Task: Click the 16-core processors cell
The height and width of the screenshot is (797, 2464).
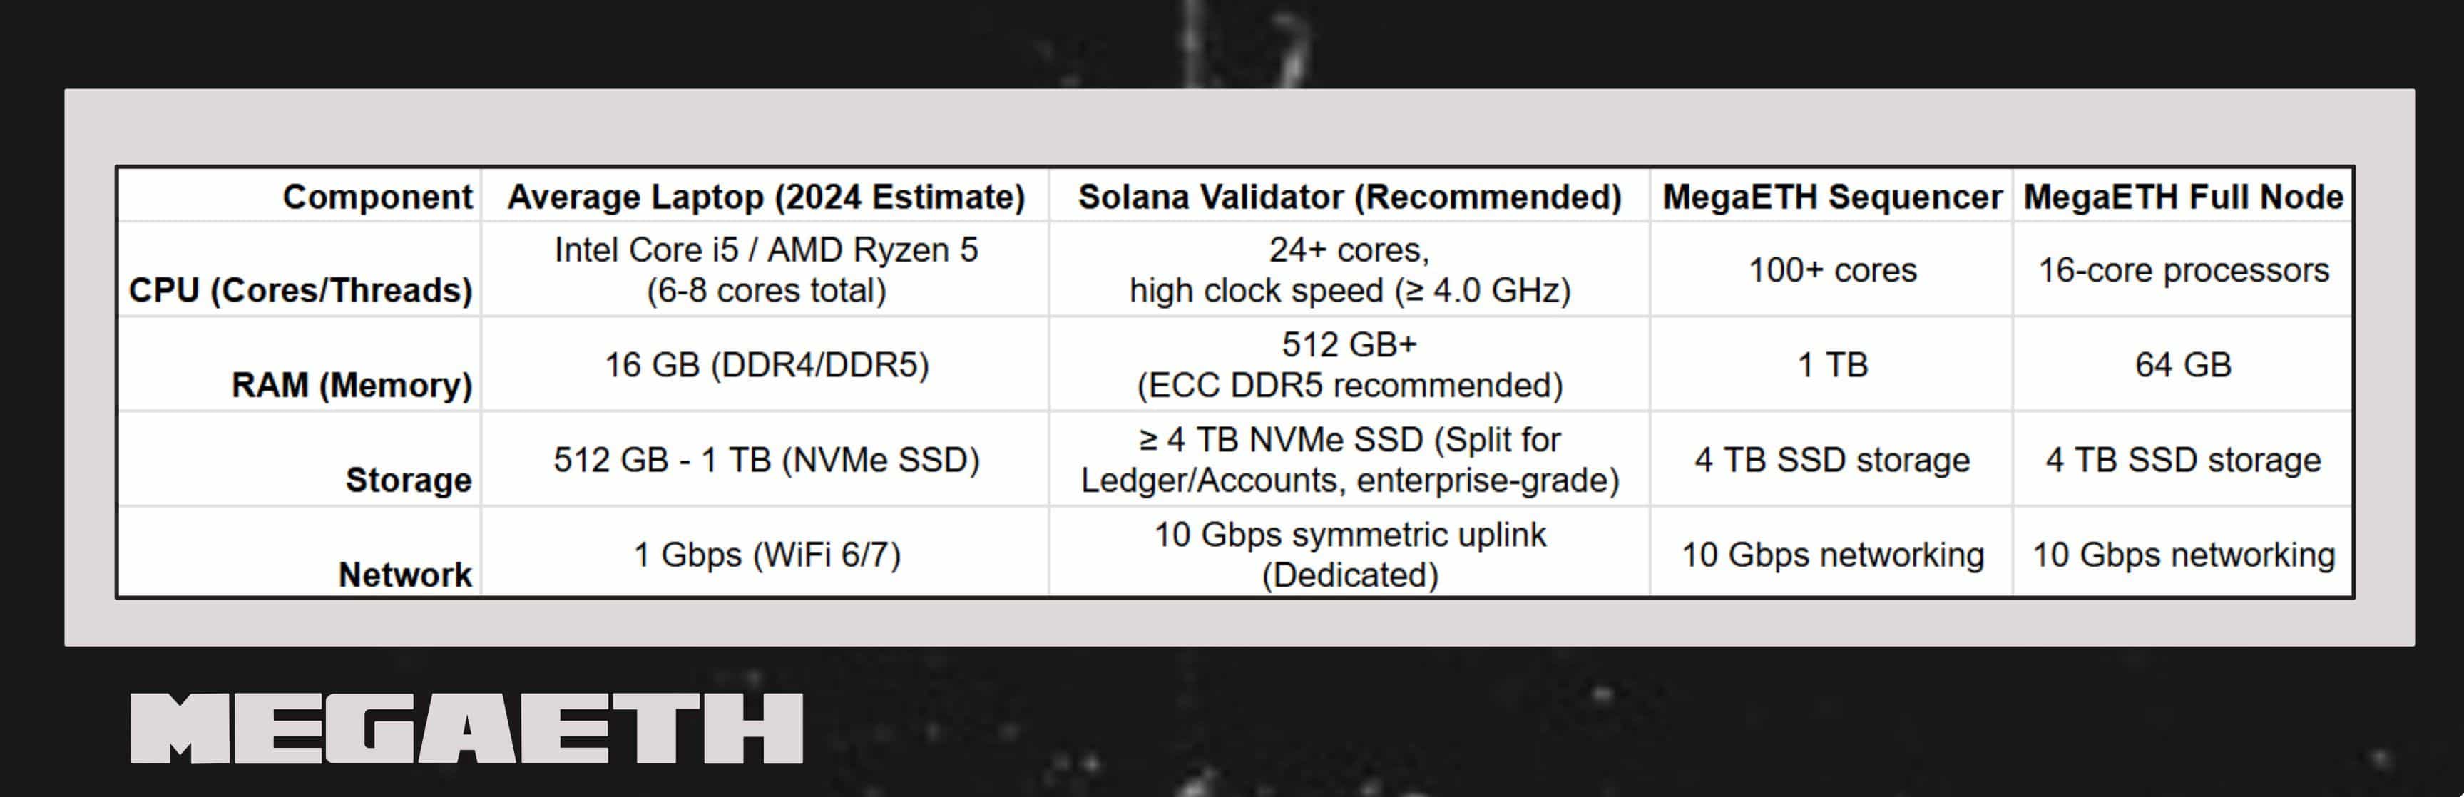Action: (2183, 270)
